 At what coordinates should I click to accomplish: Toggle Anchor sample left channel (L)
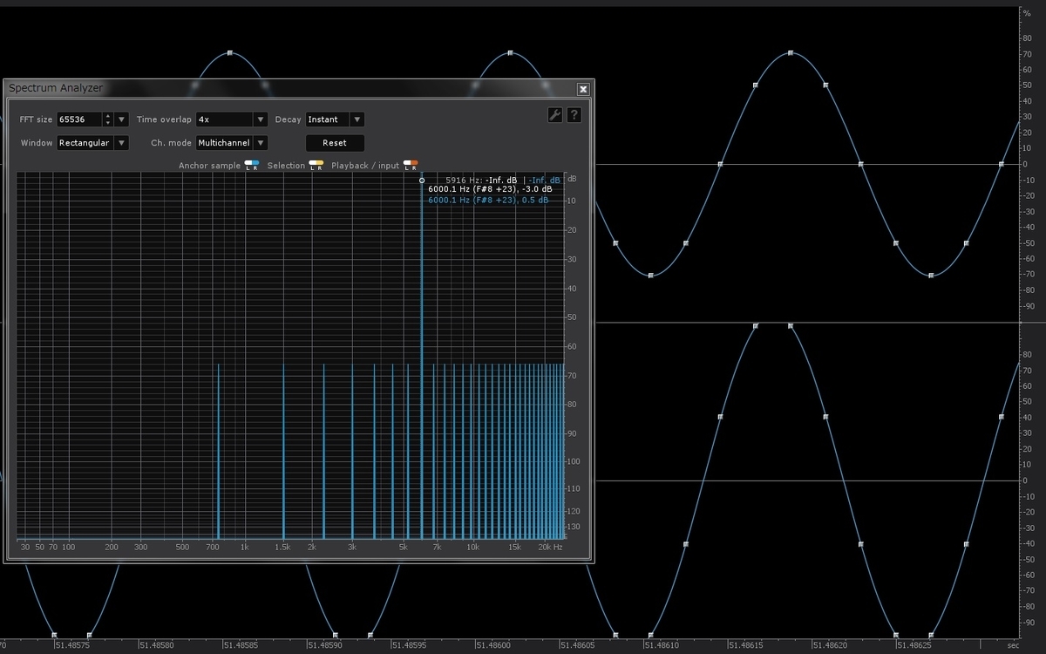coord(248,165)
